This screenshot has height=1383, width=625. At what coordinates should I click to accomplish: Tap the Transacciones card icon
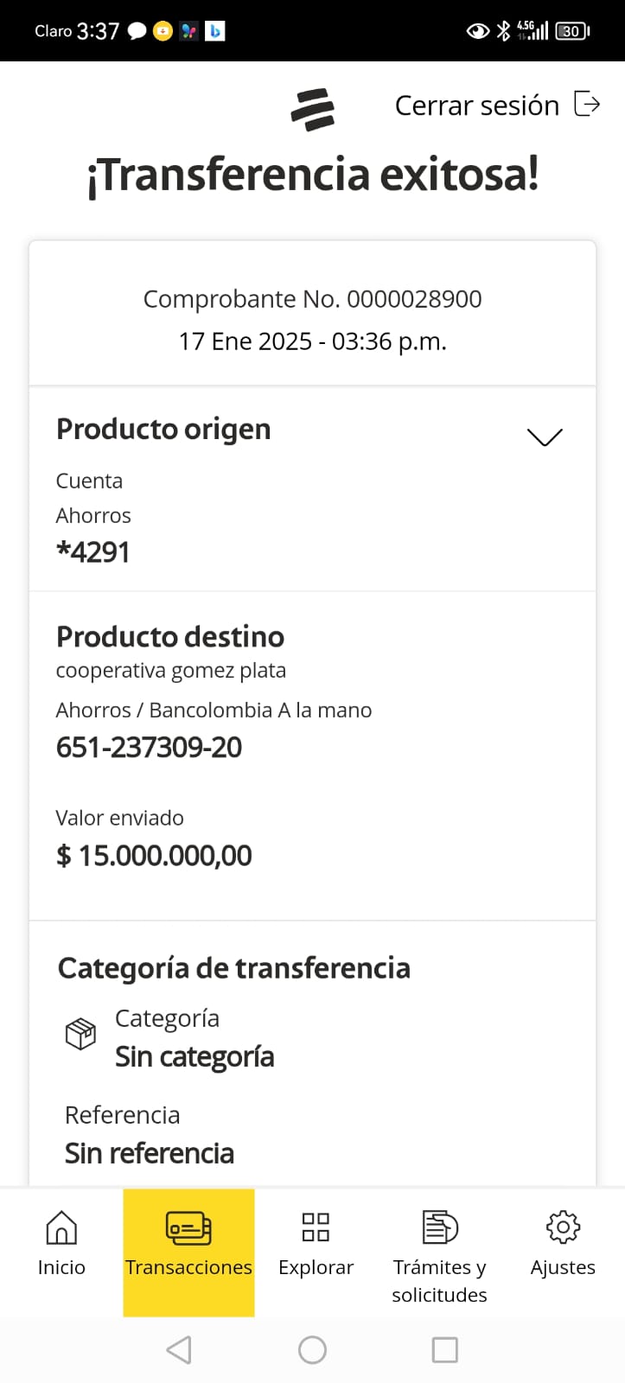pos(188,1227)
